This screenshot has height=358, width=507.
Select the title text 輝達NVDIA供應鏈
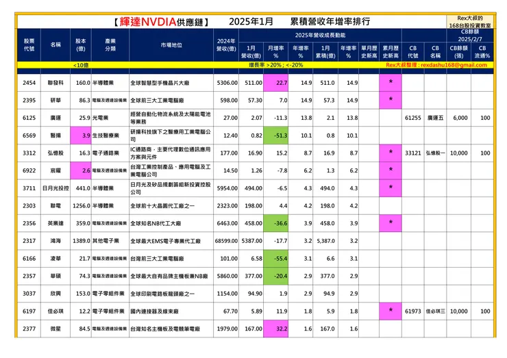[161, 22]
